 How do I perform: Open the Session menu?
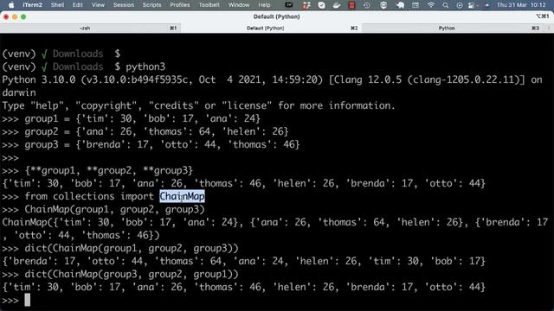(x=123, y=5)
